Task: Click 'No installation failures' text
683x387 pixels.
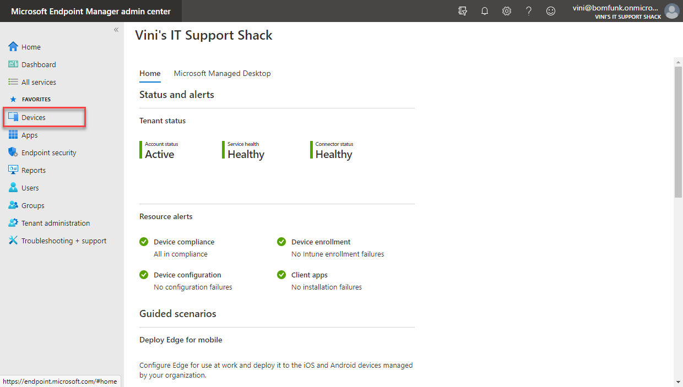Action: point(327,287)
